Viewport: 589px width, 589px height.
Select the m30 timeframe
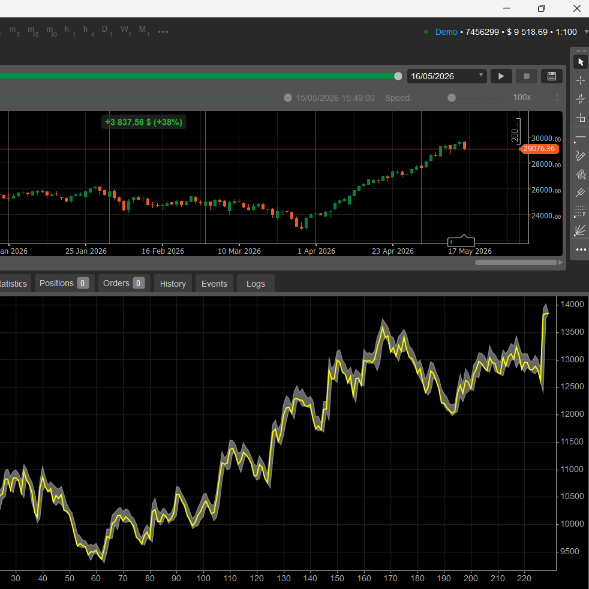[52, 31]
